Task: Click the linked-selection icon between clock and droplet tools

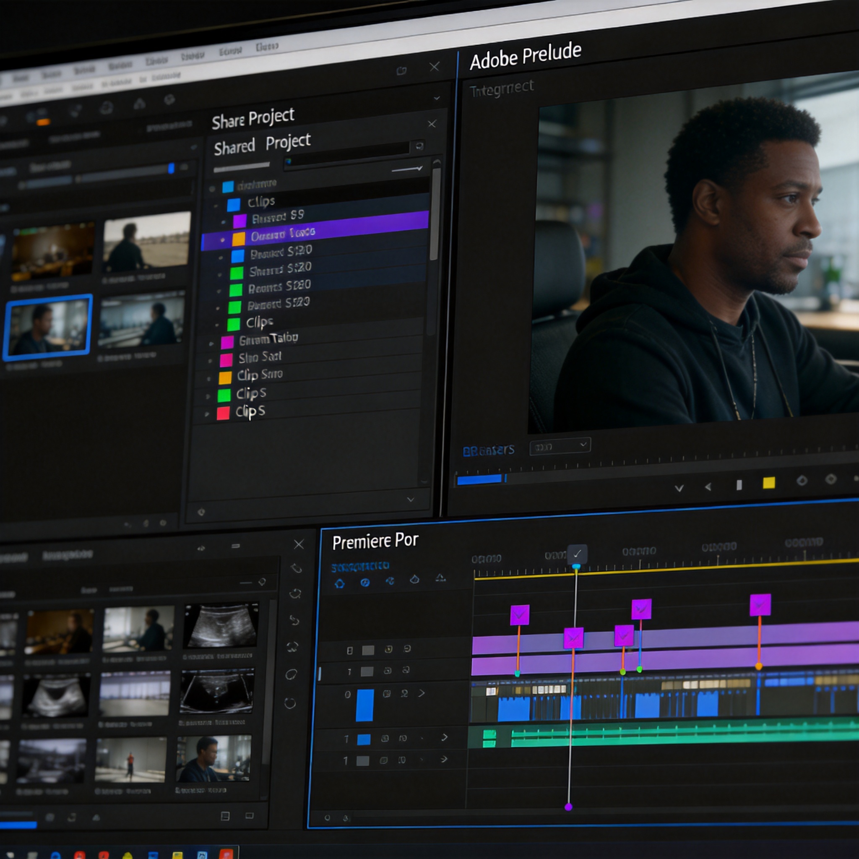Action: [390, 580]
